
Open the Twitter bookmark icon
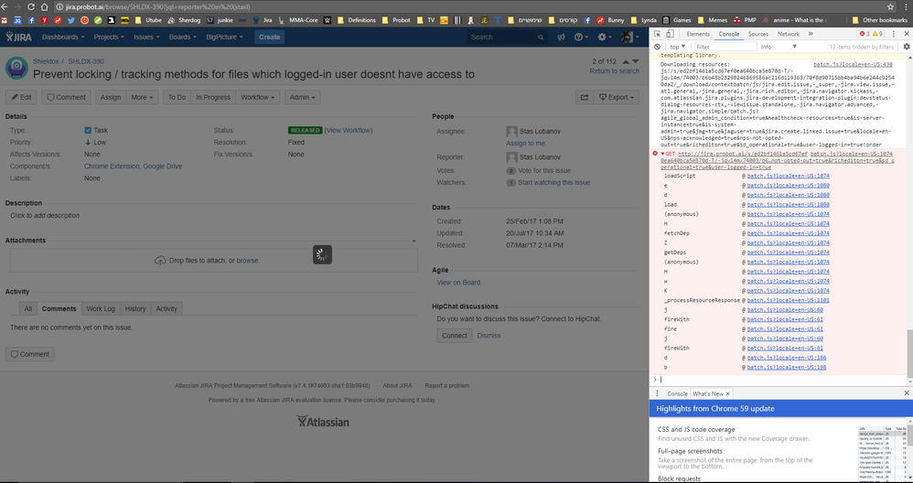coord(71,20)
